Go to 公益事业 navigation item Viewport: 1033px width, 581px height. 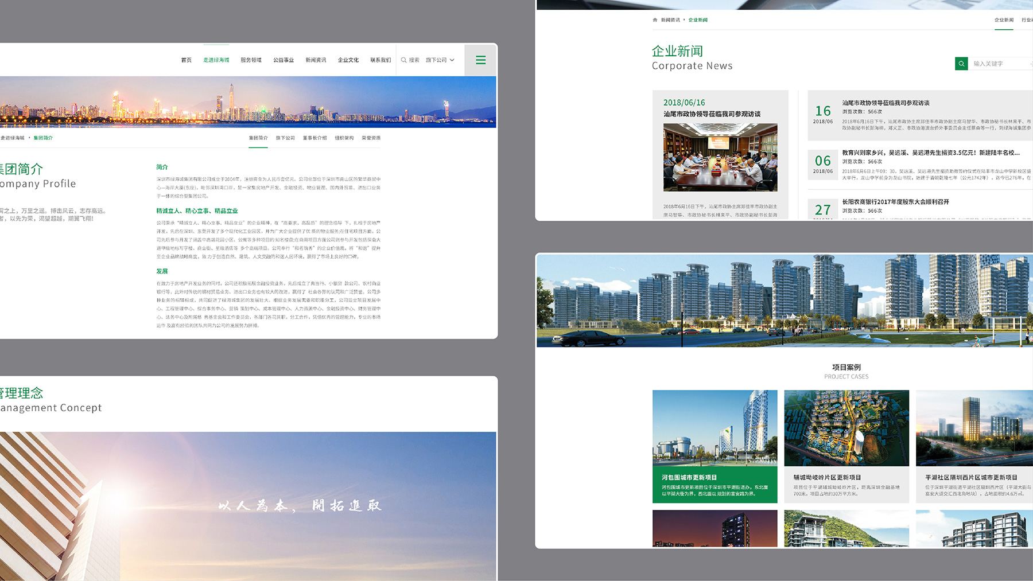(x=284, y=60)
